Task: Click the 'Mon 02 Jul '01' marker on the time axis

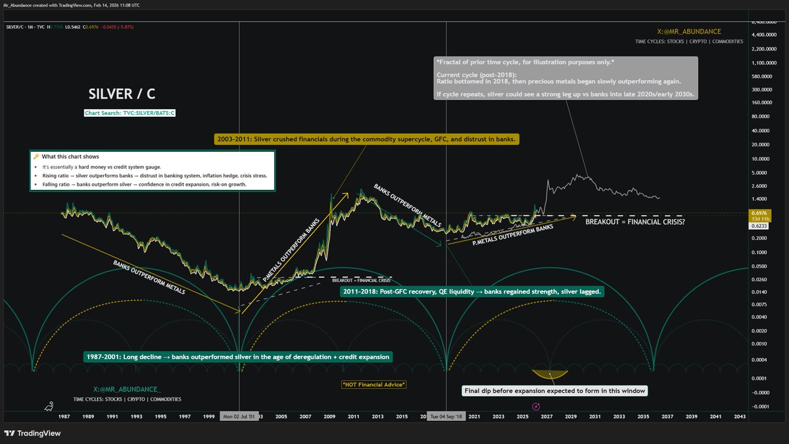Action: pos(239,416)
